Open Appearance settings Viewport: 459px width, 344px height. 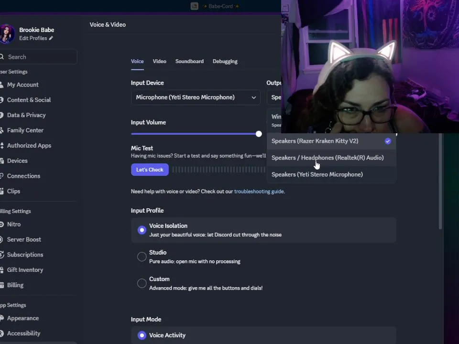point(23,318)
